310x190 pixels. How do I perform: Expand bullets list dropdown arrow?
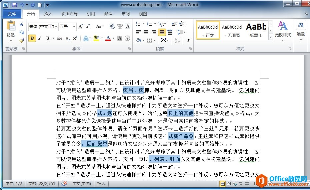(143, 24)
